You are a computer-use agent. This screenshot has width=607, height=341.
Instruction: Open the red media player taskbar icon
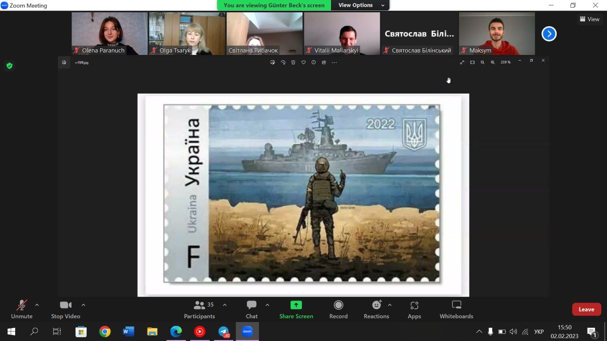200,332
